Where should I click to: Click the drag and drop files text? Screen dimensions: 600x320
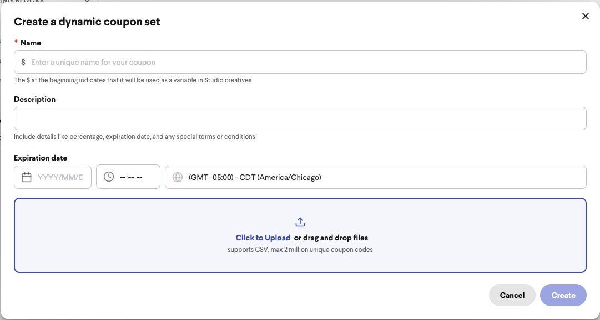[x=331, y=238]
